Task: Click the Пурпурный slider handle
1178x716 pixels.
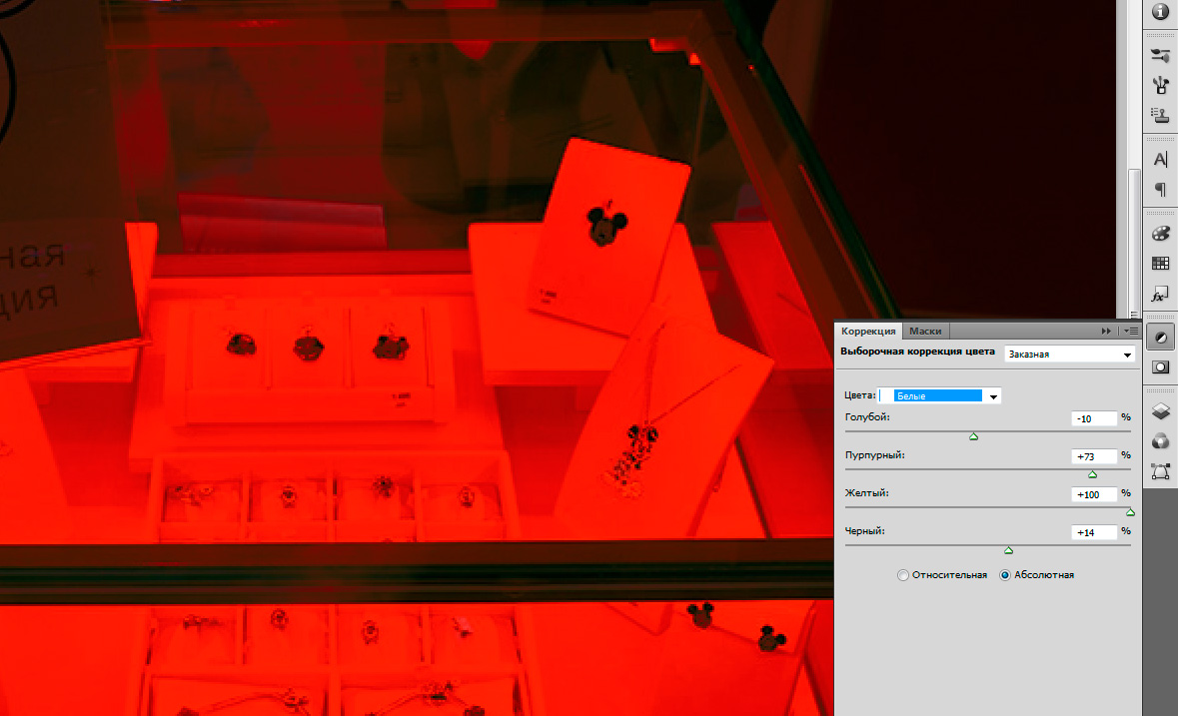Action: coord(1092,474)
